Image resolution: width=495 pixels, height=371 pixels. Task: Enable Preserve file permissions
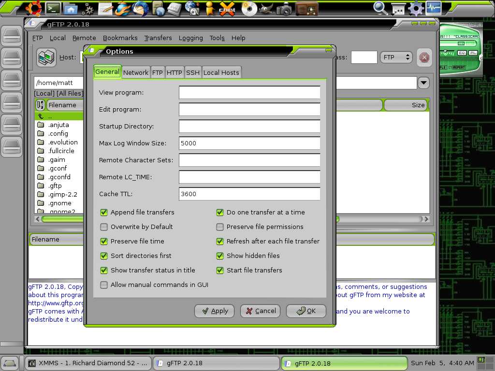(x=220, y=227)
